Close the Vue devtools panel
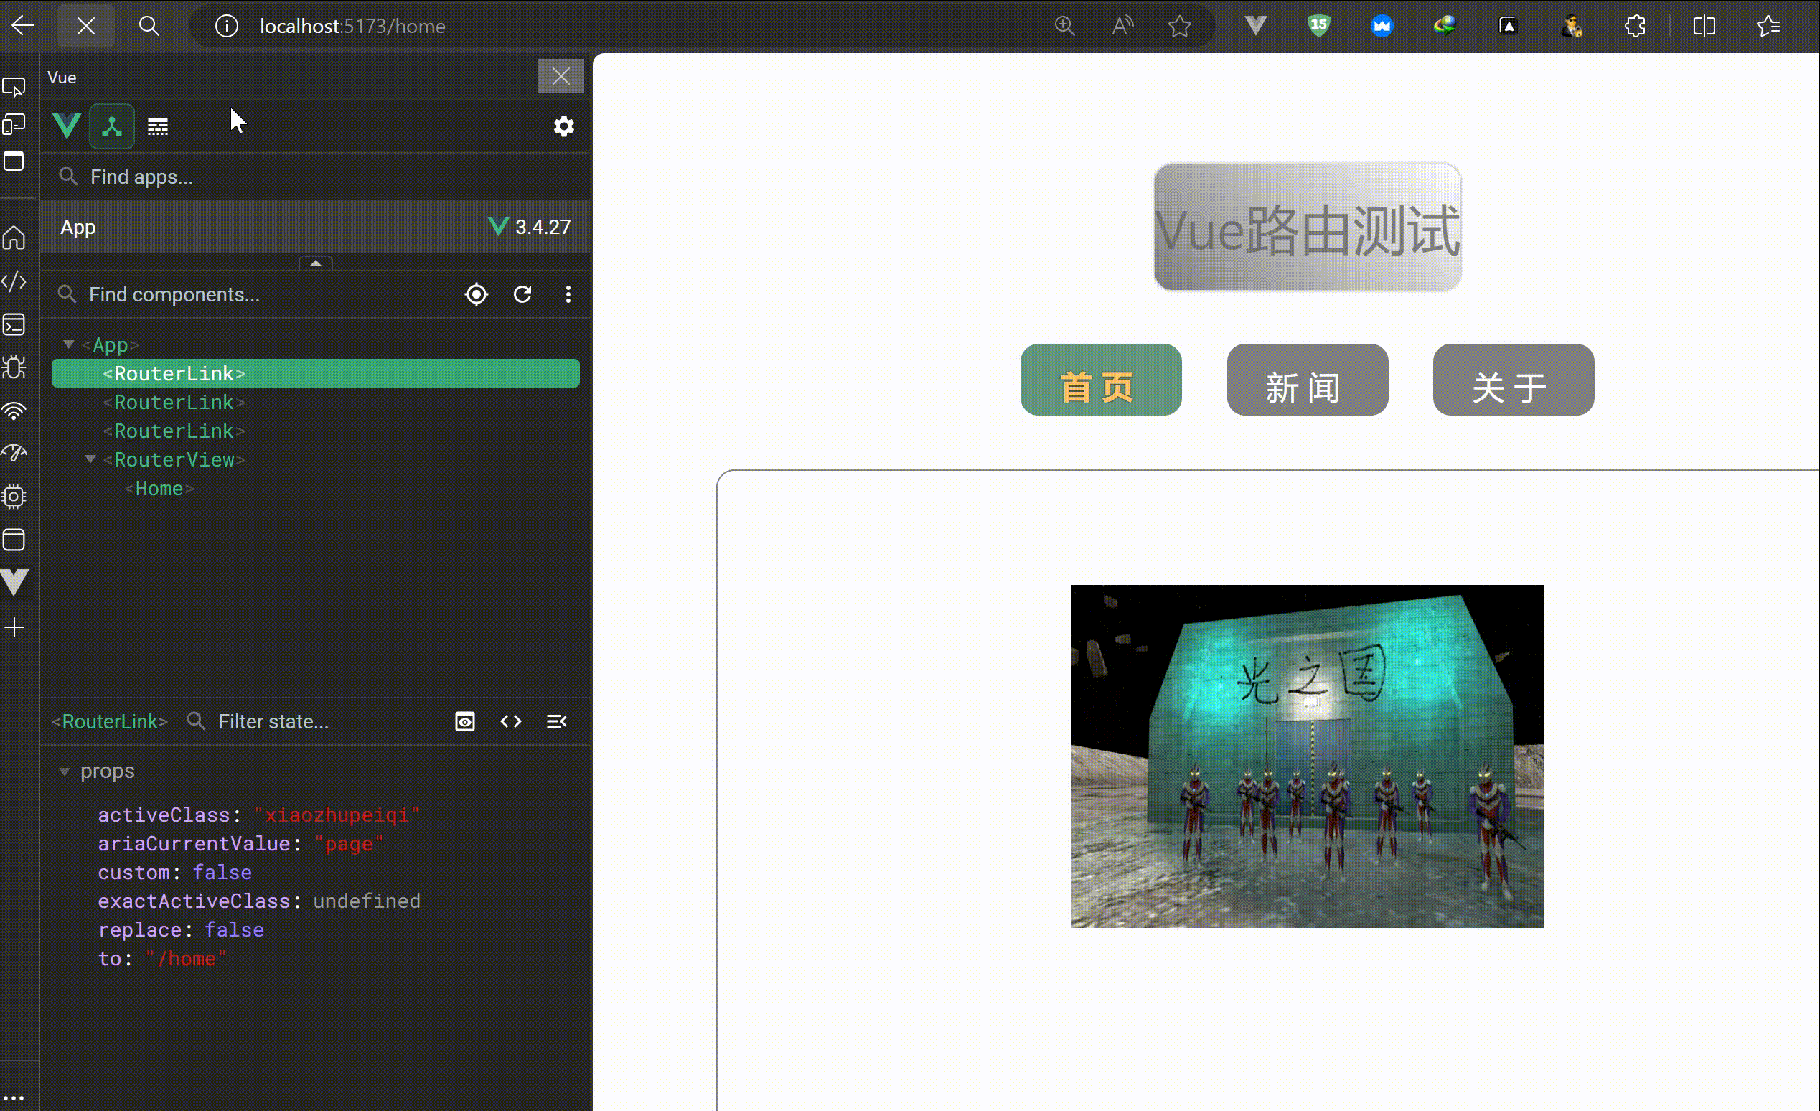The height and width of the screenshot is (1111, 1820). pos(560,76)
